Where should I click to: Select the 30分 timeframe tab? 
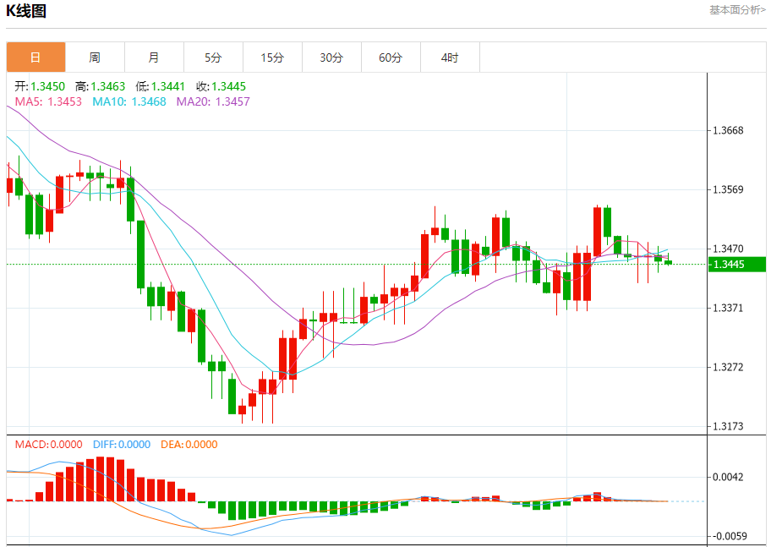(x=331, y=57)
